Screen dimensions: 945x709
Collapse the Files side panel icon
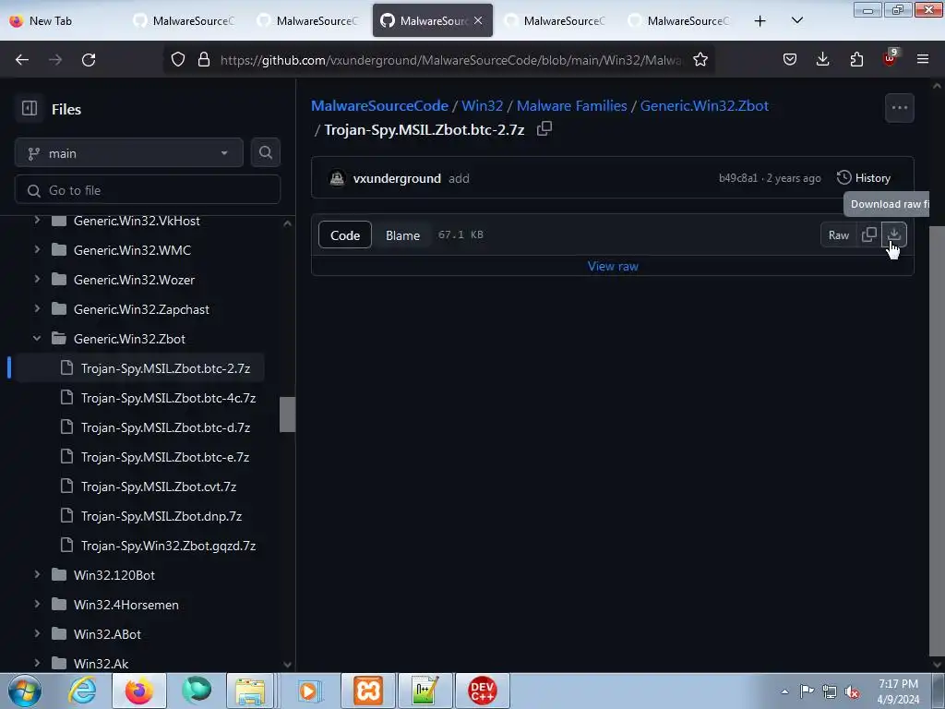(30, 109)
